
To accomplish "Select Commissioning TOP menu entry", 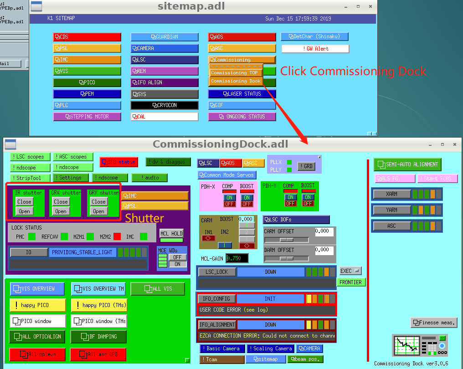I will click(x=236, y=72).
